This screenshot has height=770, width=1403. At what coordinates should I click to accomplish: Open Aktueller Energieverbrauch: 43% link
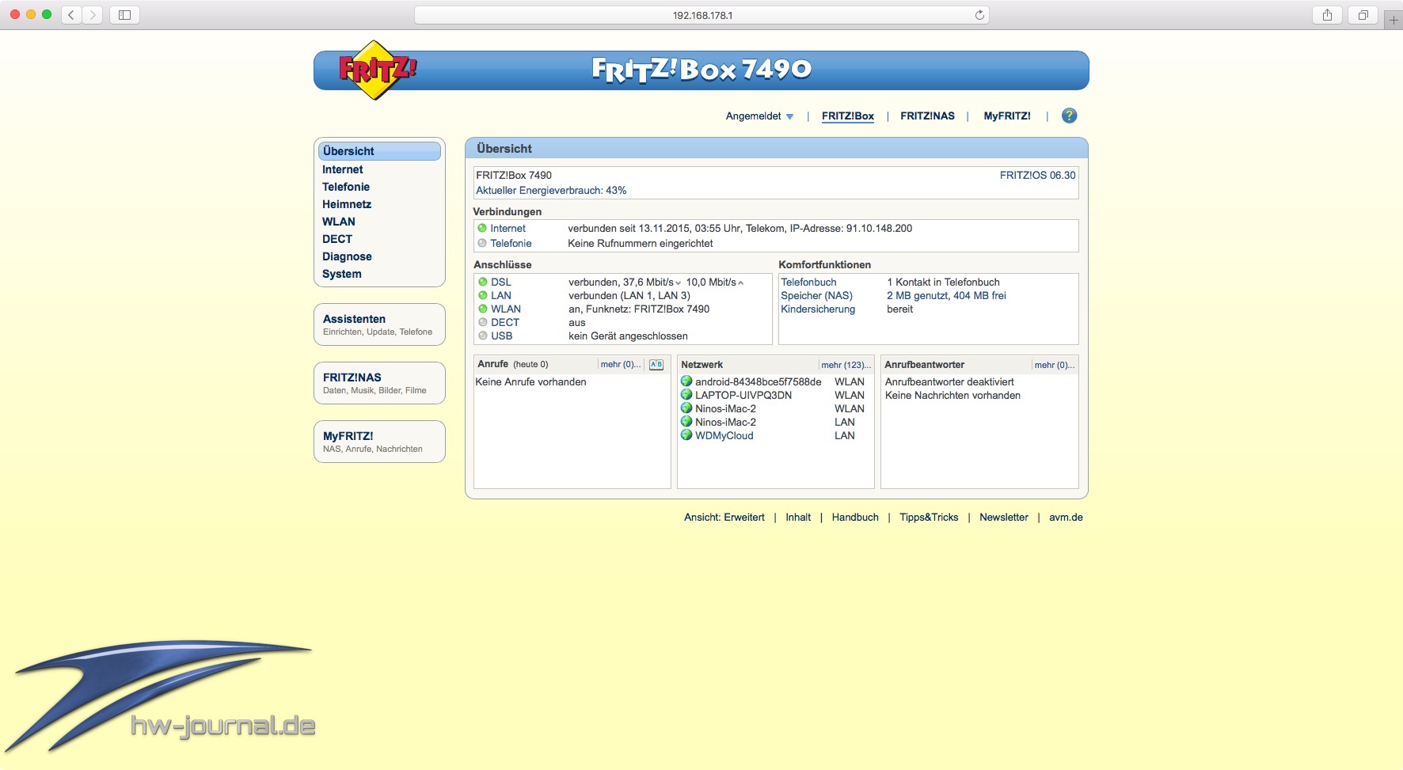551,190
